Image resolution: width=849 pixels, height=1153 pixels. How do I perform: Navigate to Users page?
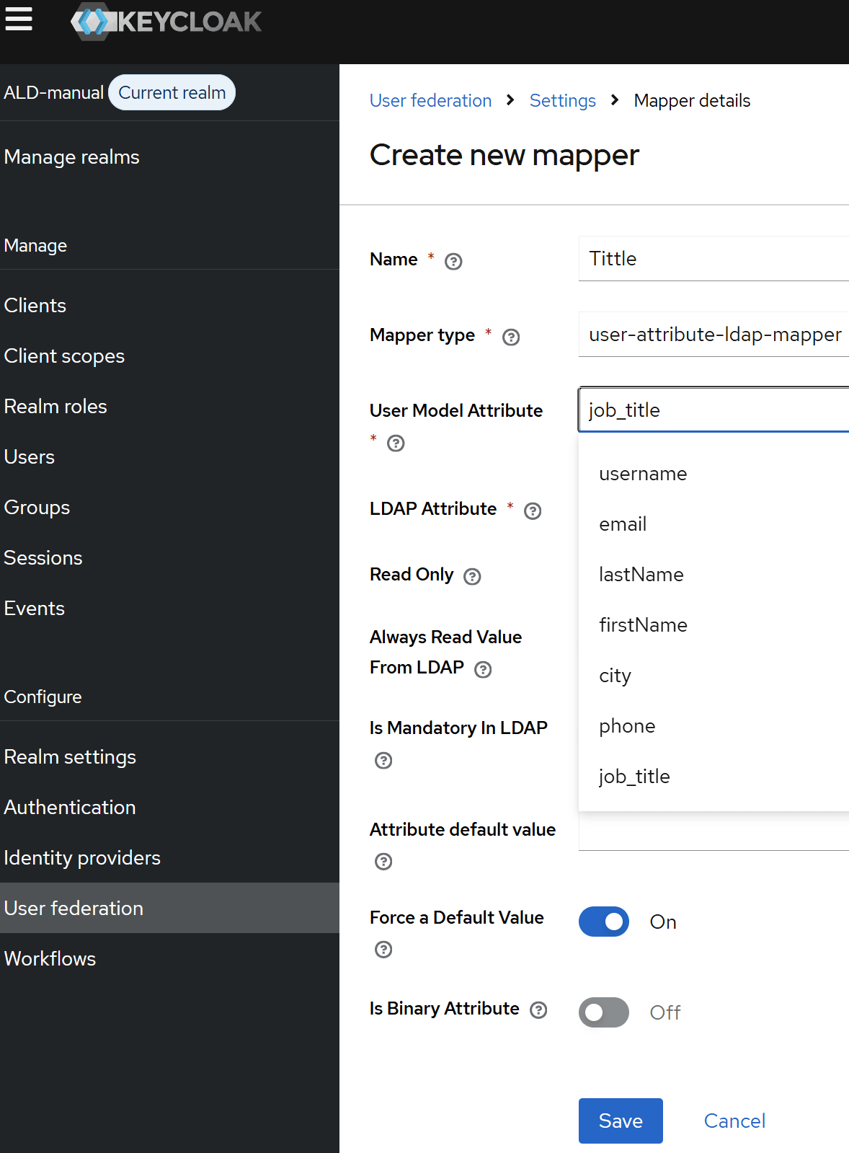click(169, 457)
